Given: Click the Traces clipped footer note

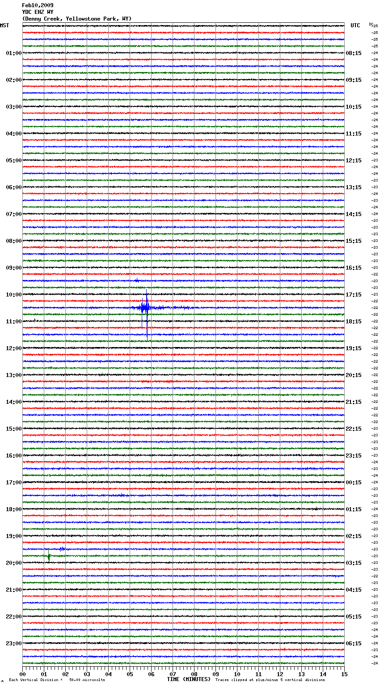Looking at the screenshot, I should click(x=270, y=680).
